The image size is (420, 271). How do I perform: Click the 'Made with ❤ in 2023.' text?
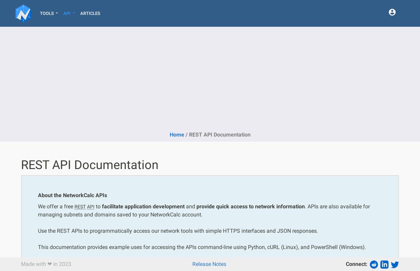47,264
